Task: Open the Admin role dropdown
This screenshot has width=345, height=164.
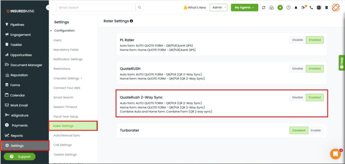Action: click(x=218, y=7)
